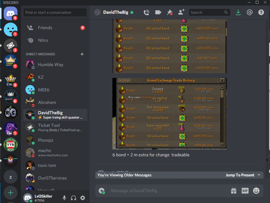Viewport: 270px width, 203px height.
Task: Open the Lim server icon
Action: pos(11,80)
